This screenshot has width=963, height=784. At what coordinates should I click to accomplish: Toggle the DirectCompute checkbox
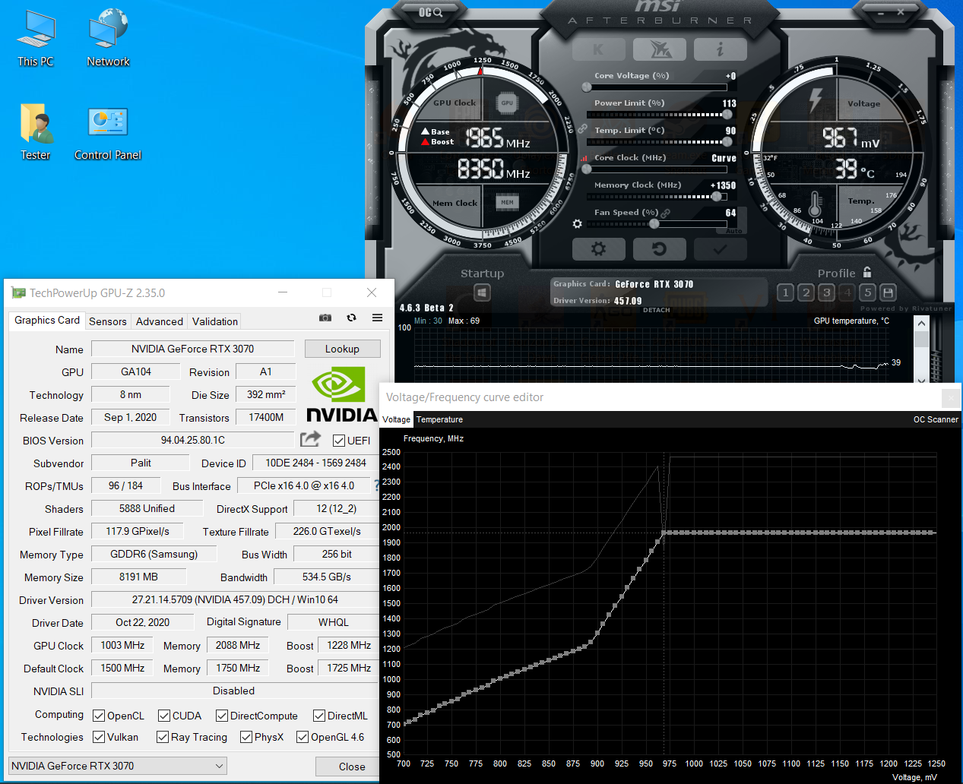(222, 716)
